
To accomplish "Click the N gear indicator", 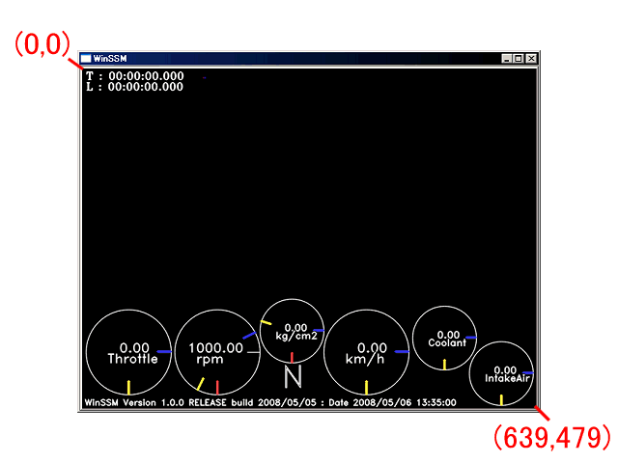I will click(293, 376).
